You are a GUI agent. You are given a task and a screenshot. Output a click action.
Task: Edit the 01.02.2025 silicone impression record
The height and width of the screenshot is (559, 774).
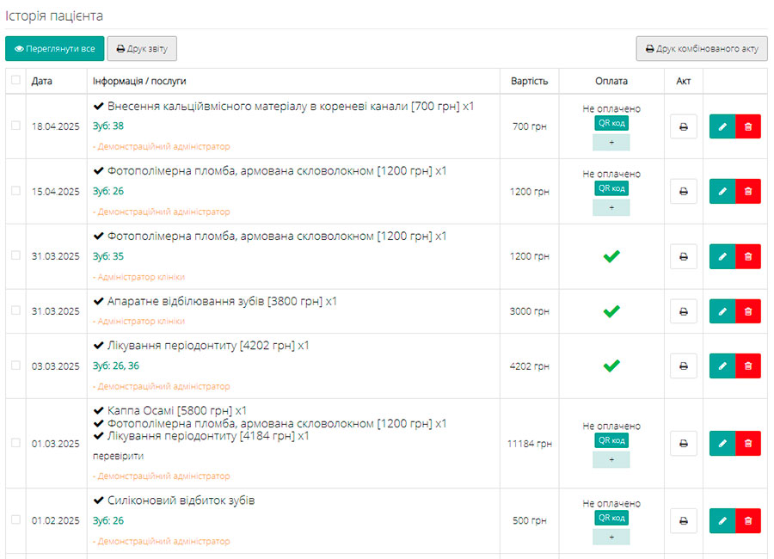[x=722, y=520]
